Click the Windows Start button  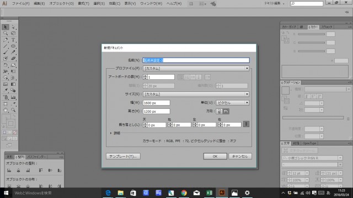[6, 193]
